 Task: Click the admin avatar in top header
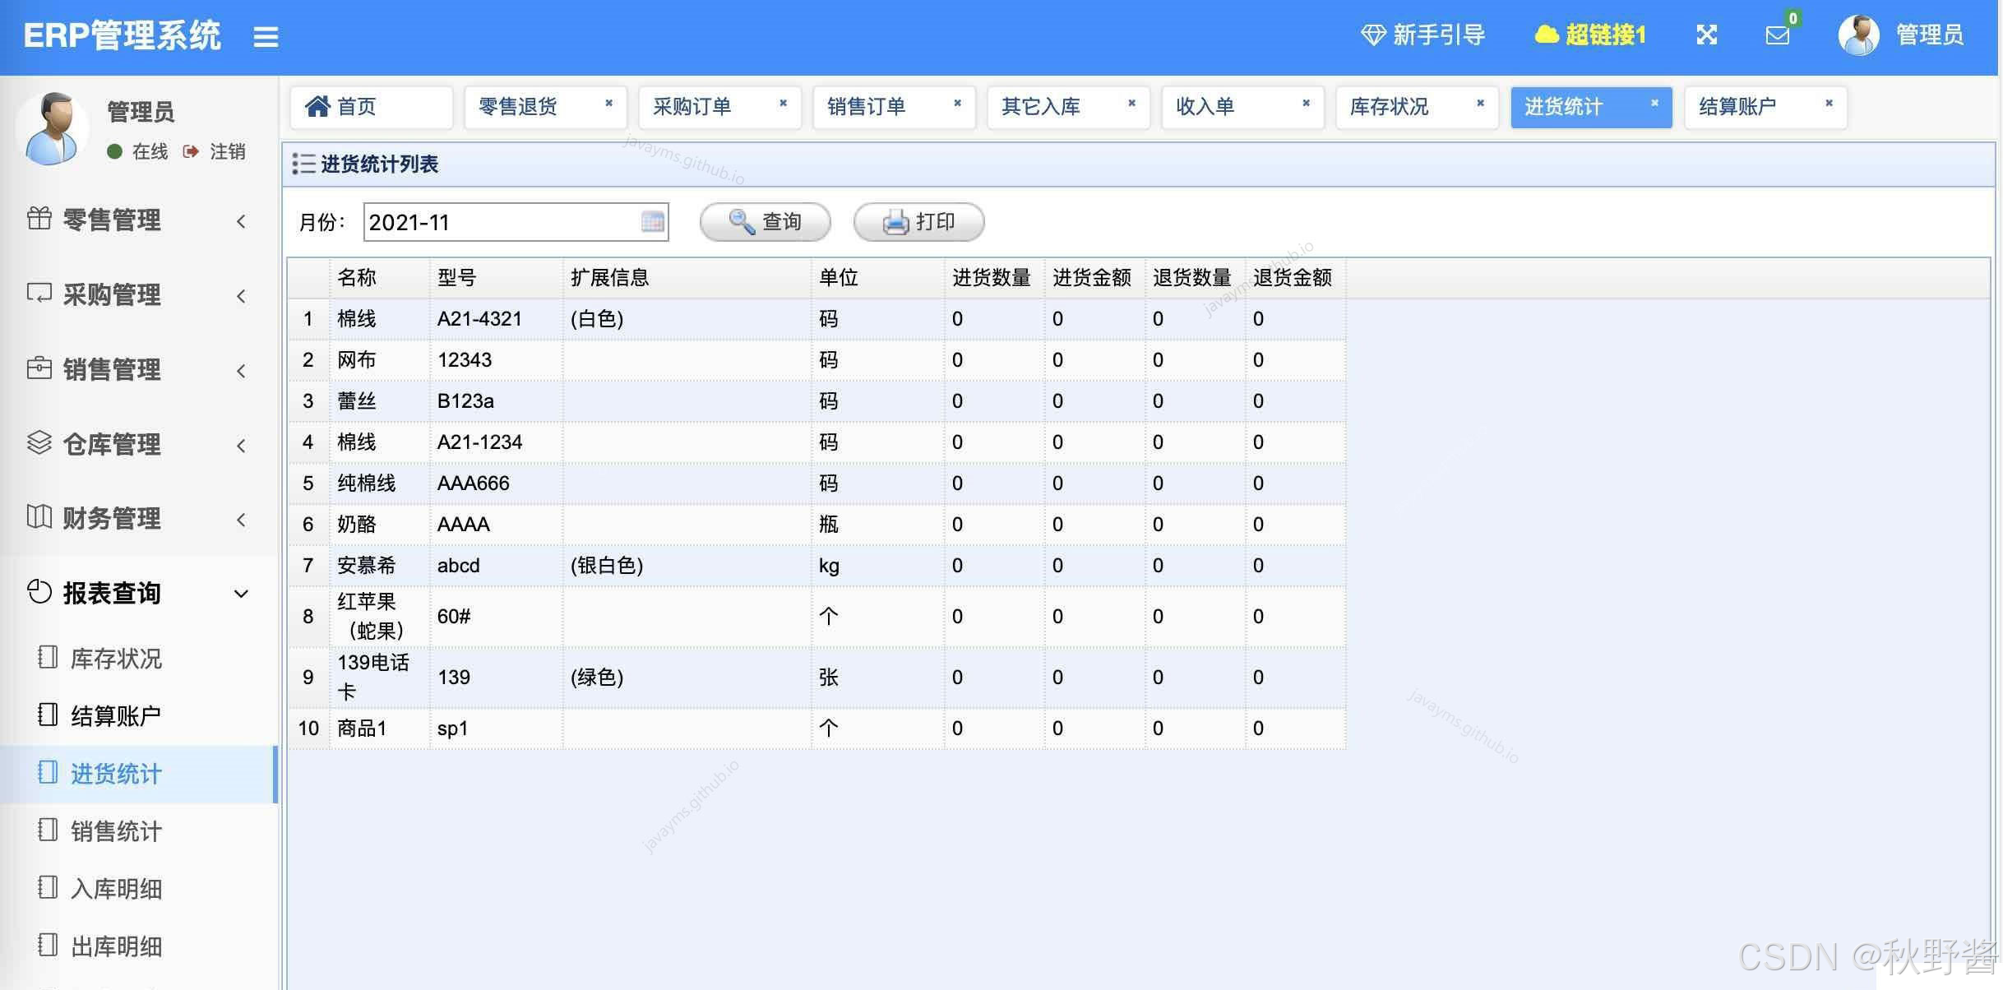pyautogui.click(x=1858, y=35)
